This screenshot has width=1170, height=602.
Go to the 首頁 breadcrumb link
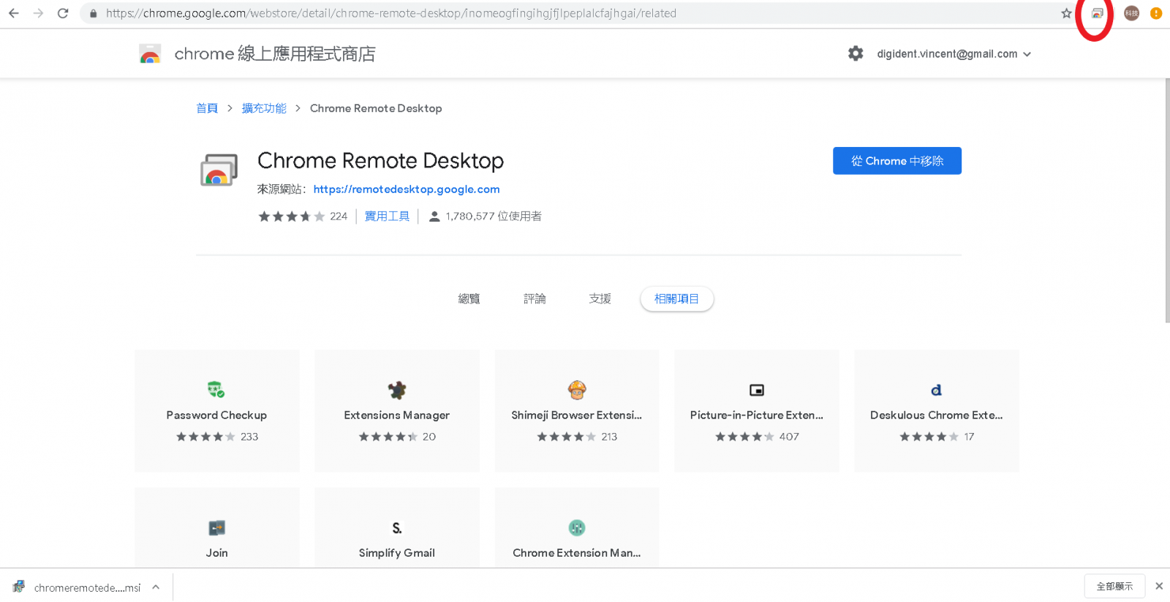point(207,108)
